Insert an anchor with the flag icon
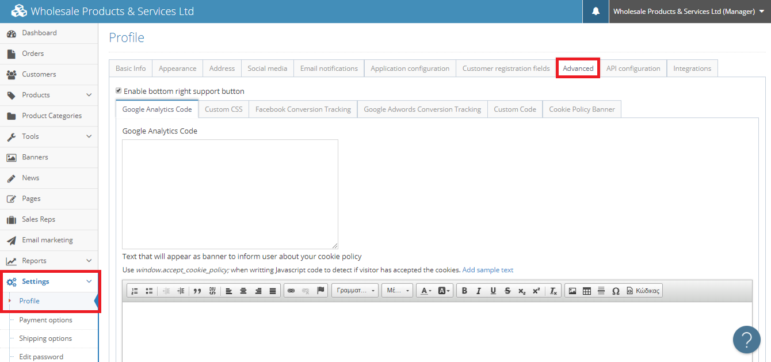This screenshot has height=362, width=771. point(320,291)
